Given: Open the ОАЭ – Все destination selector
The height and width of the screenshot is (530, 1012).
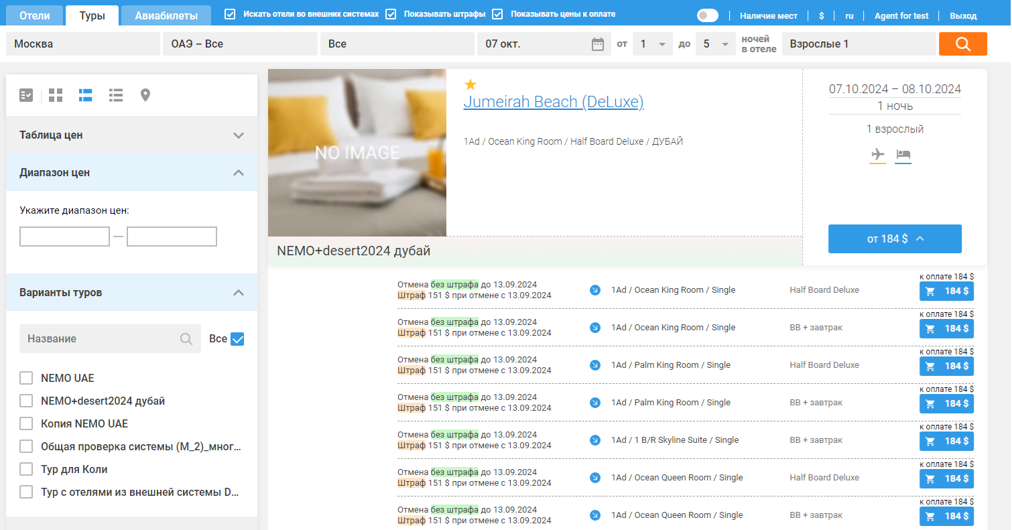Looking at the screenshot, I should coord(240,44).
